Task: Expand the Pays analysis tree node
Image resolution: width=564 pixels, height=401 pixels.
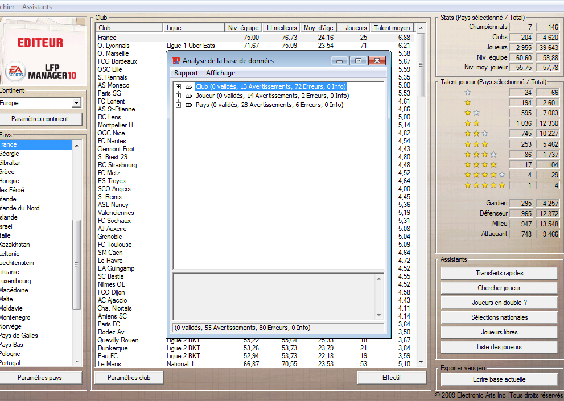Action: pos(178,105)
